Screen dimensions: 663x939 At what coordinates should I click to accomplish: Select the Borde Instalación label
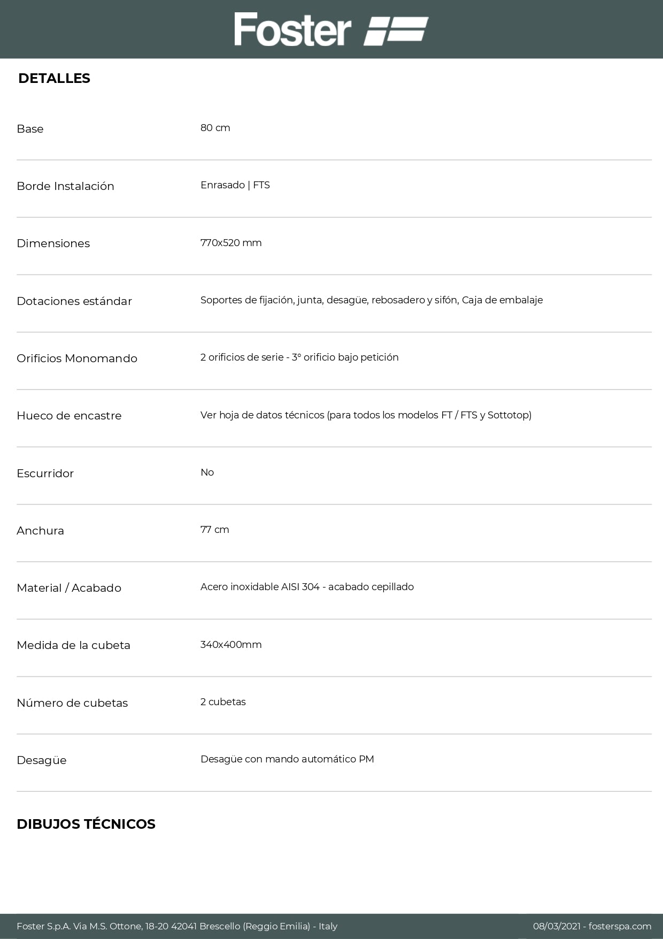point(65,186)
